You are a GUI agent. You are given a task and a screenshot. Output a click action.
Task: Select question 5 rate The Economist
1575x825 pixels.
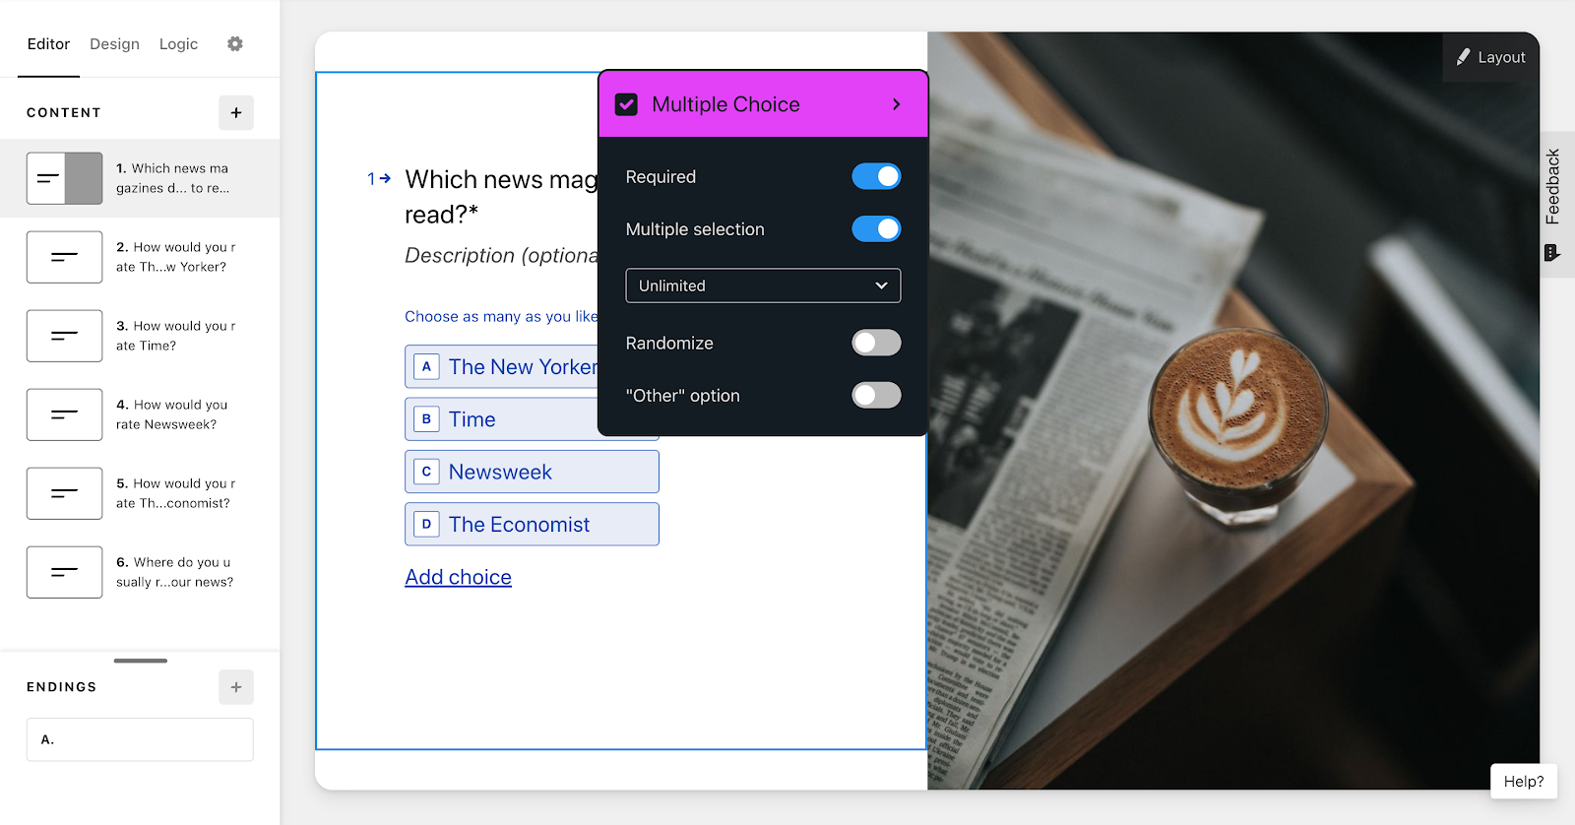(140, 493)
